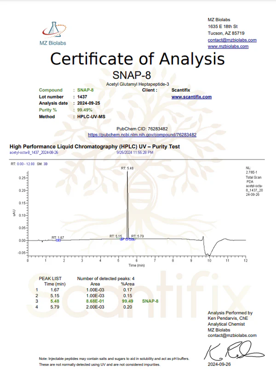Select the %Area value 99.49 in table

pyautogui.click(x=127, y=301)
